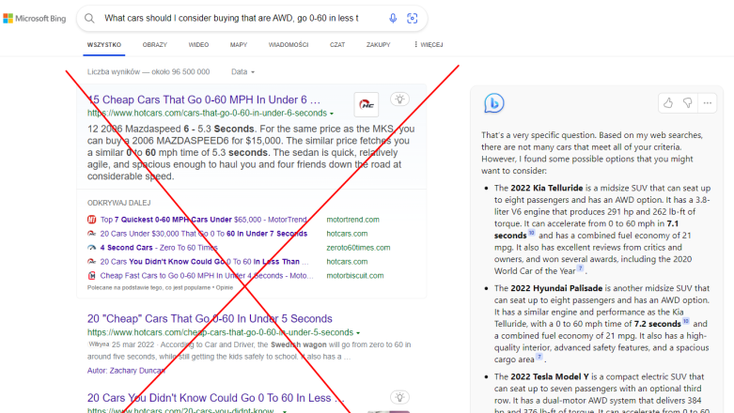Open the ZAKUPY tab

click(378, 45)
